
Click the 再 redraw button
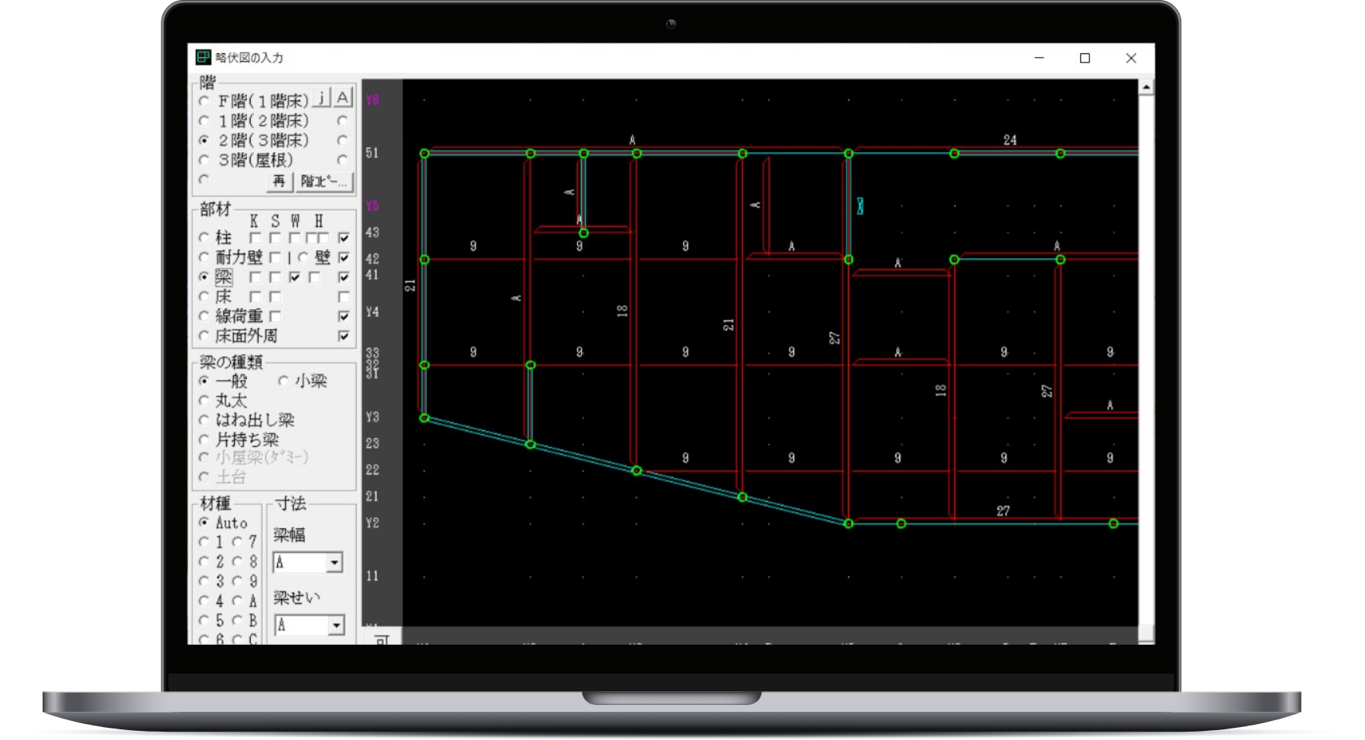pos(279,181)
